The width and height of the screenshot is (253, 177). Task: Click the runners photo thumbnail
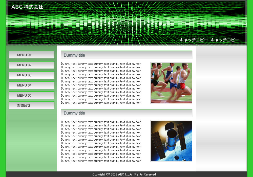(171, 83)
